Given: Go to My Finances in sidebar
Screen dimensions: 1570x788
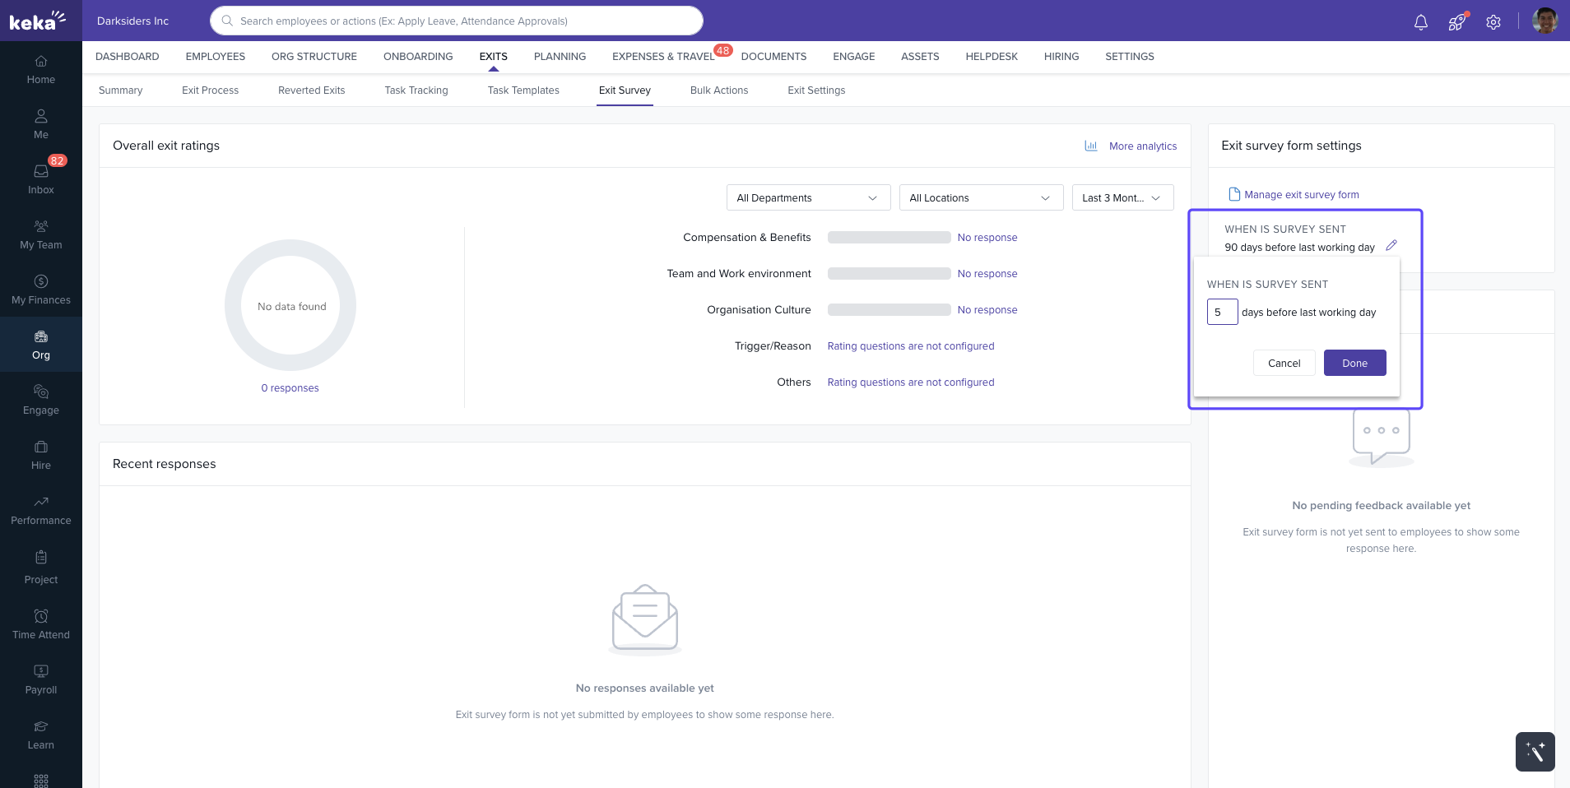Looking at the screenshot, I should click(41, 290).
